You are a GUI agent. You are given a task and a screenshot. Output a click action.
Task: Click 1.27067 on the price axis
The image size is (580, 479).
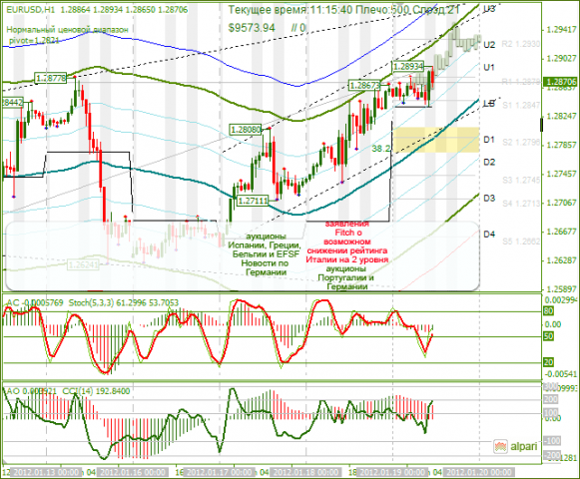pyautogui.click(x=561, y=203)
